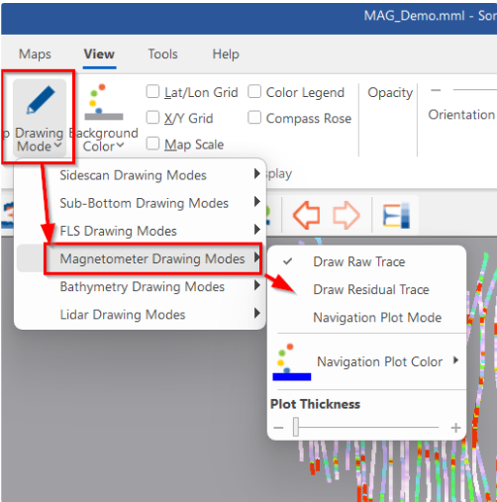The image size is (497, 502).
Task: Click the Plot Thickness slider handle
Action: [x=296, y=427]
